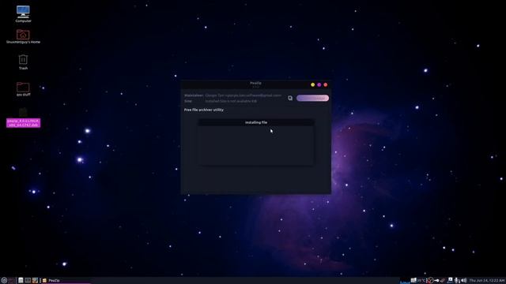Select the PeaZip window entry in the taskbar
506x284 pixels.
66,281
